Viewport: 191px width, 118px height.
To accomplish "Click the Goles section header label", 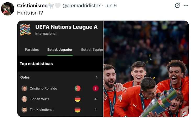I will point(25,77).
